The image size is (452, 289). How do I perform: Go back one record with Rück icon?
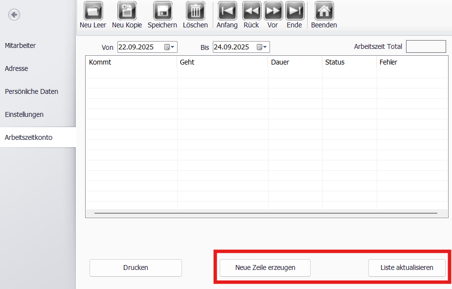coord(251,11)
